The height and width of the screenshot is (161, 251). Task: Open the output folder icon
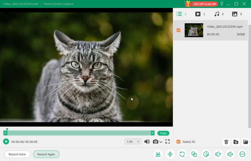[245, 142]
